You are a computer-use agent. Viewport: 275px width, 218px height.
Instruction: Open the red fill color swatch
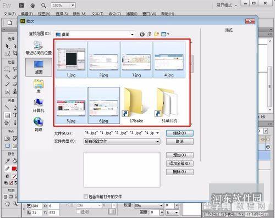point(14,169)
